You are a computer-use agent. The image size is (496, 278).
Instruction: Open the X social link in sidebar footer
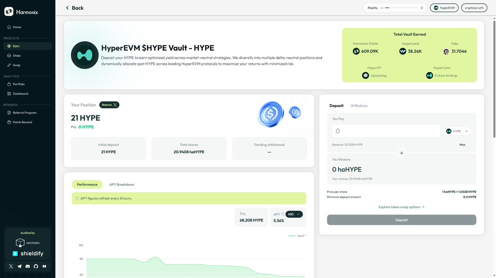coord(11,266)
